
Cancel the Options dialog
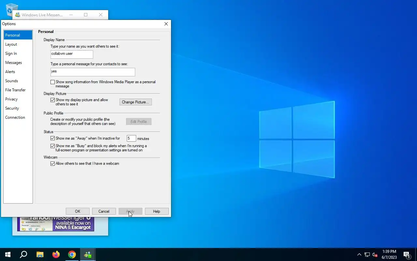pos(104,211)
